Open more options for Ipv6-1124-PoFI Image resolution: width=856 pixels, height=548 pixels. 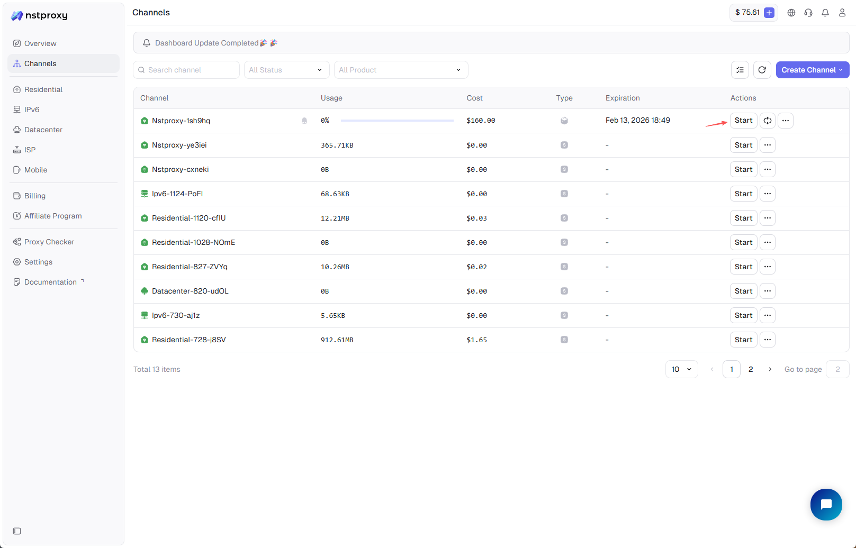(768, 194)
